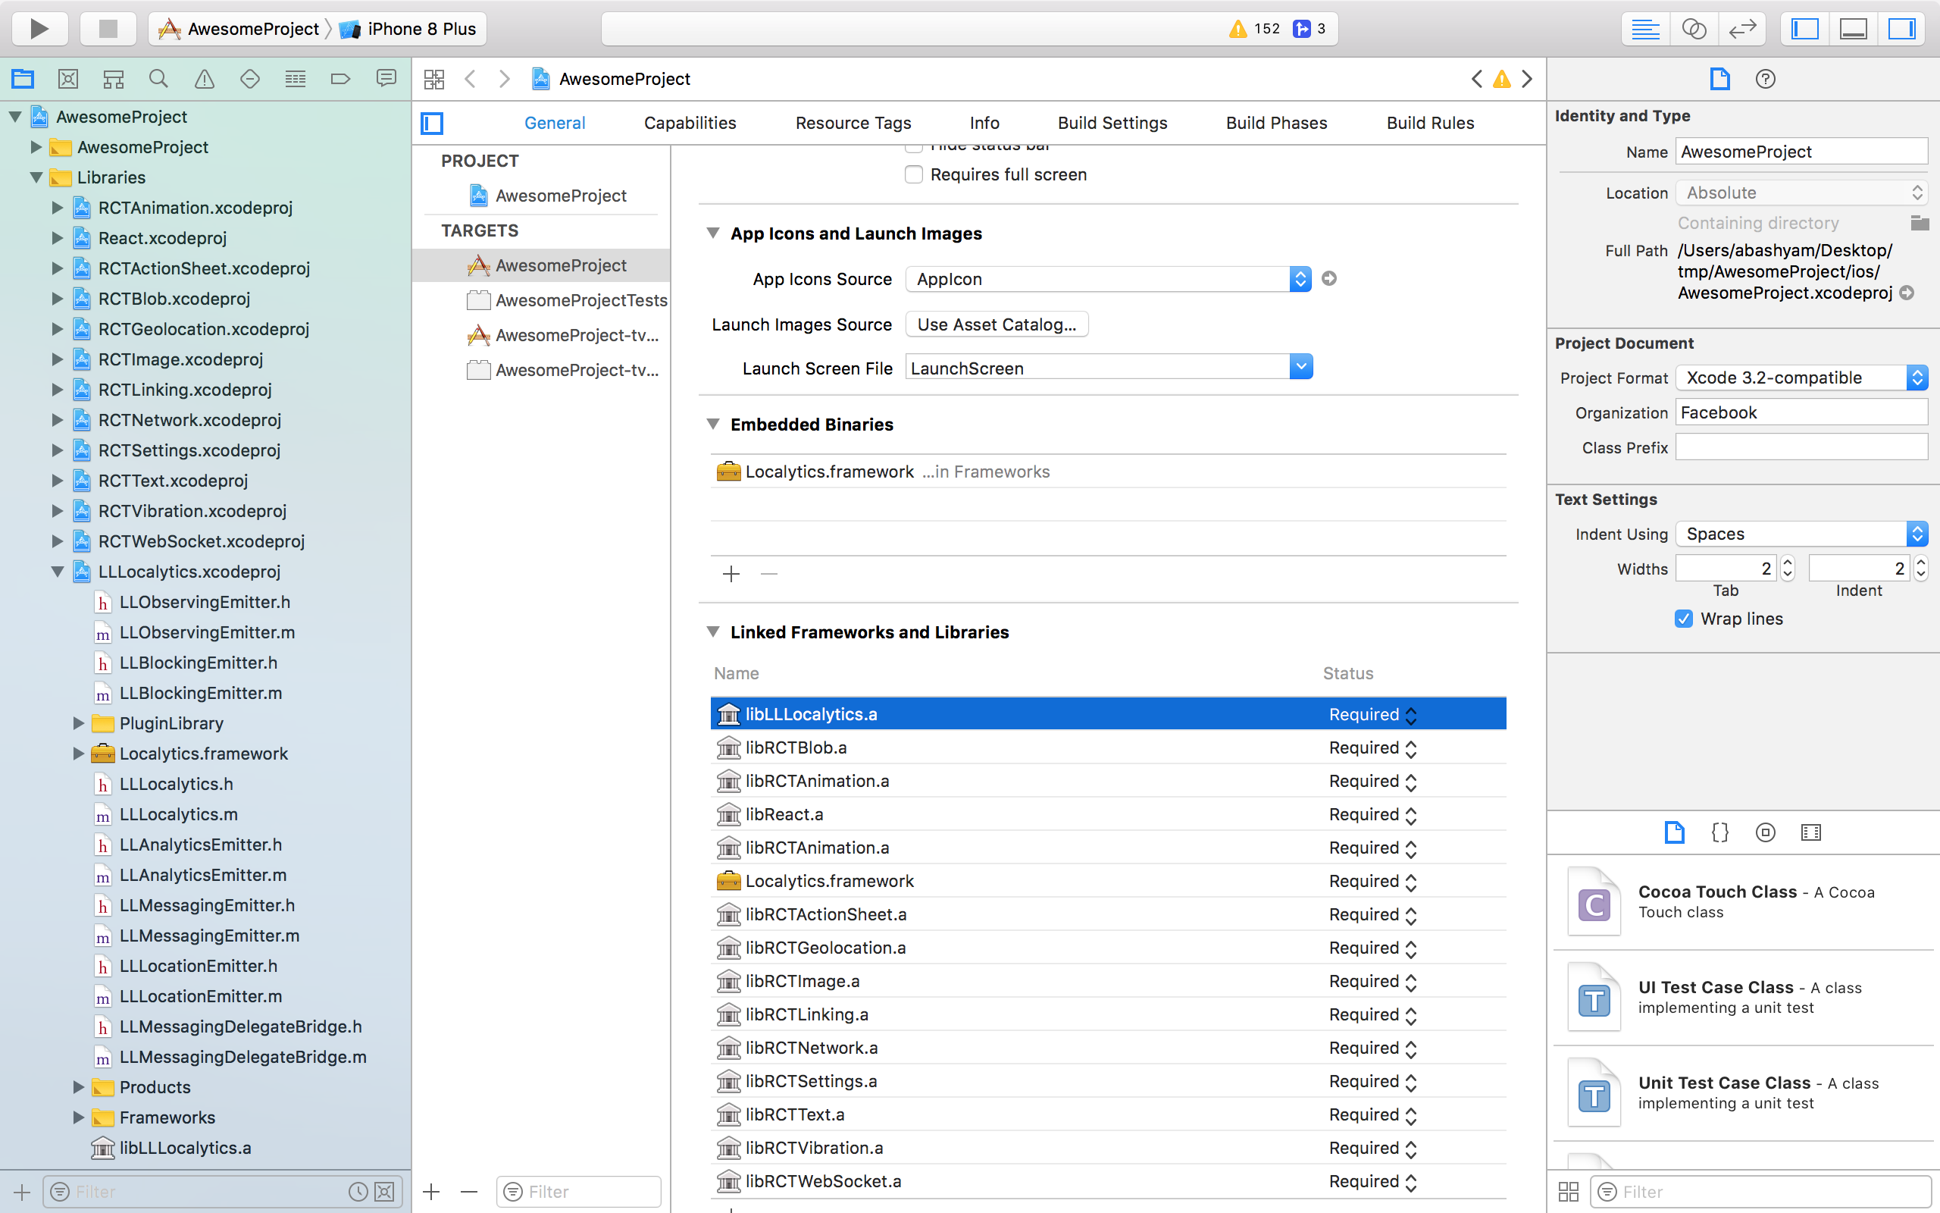Hide the Navigator pane
This screenshot has height=1213, width=1940.
pos(1804,29)
